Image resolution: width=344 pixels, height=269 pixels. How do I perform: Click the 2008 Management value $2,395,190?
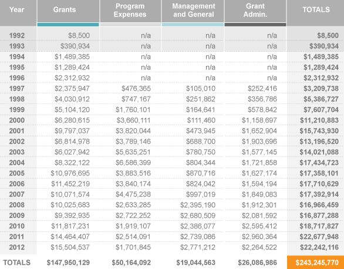tap(198, 205)
